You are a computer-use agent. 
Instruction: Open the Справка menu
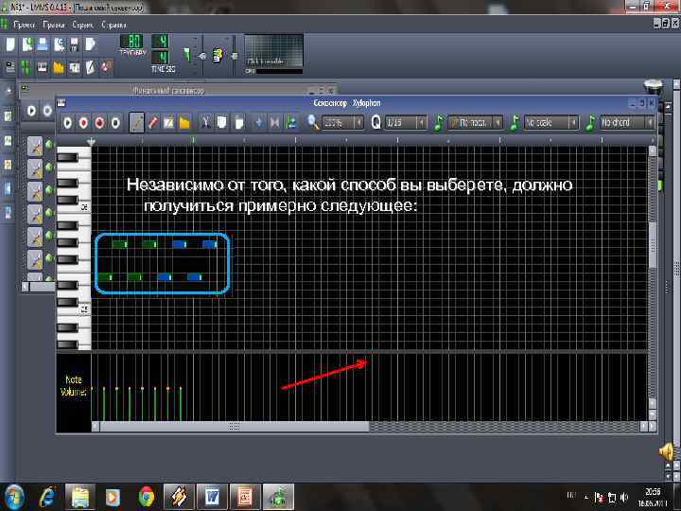pos(114,26)
